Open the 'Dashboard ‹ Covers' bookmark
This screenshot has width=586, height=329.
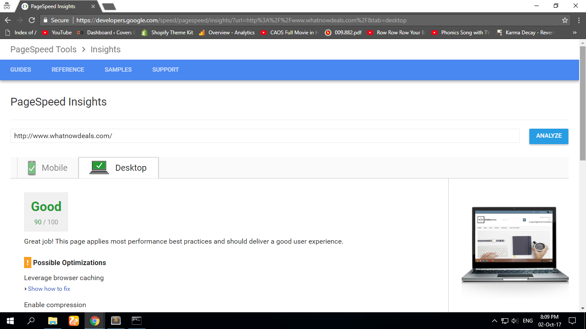(x=106, y=33)
